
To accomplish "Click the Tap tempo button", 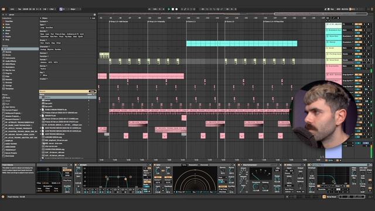I will [19, 9].
